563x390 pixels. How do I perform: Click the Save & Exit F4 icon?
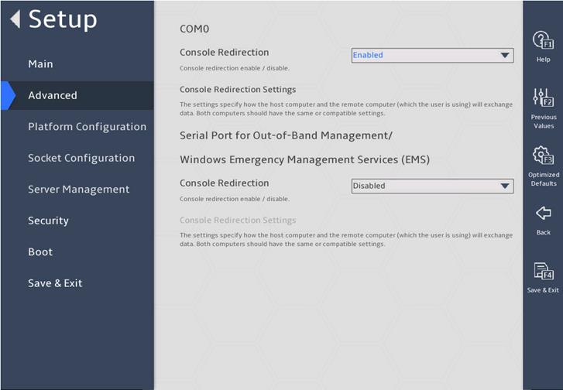tap(543, 271)
